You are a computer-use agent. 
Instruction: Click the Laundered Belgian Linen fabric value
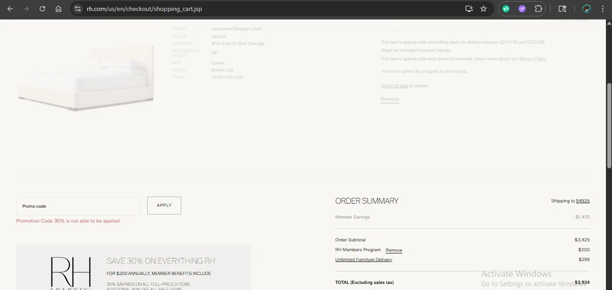pos(237,29)
